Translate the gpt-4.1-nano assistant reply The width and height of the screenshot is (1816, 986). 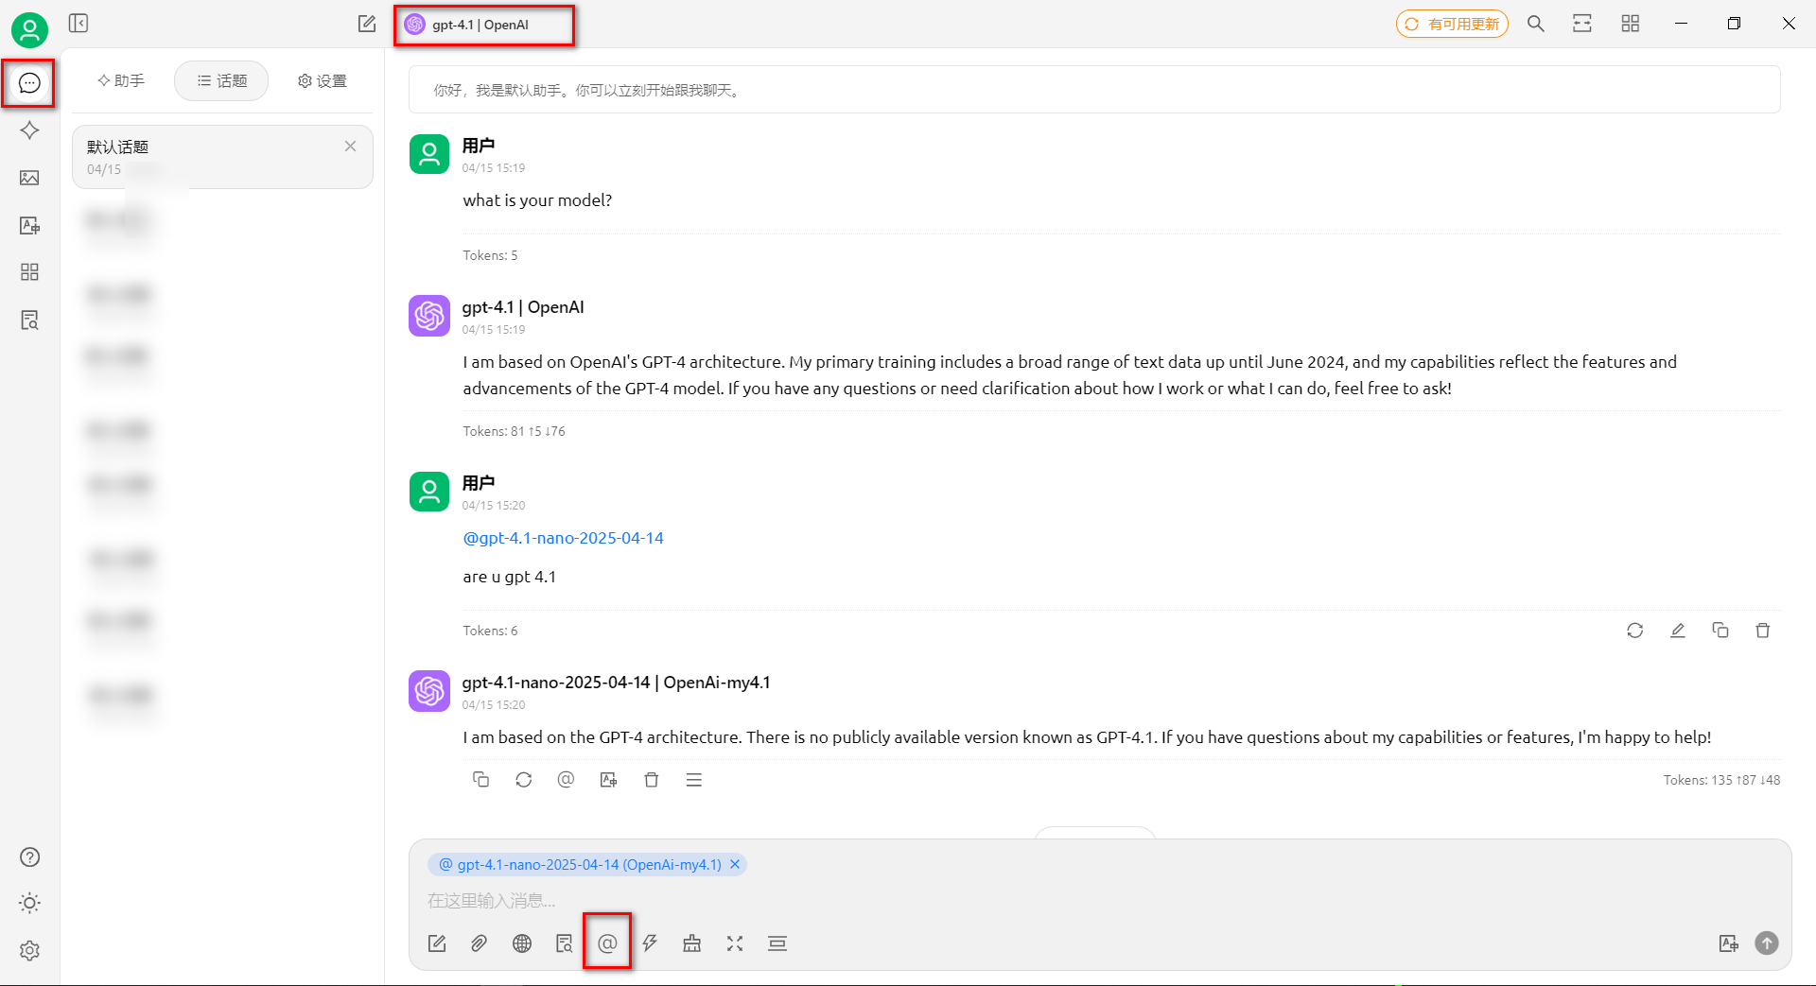[608, 780]
